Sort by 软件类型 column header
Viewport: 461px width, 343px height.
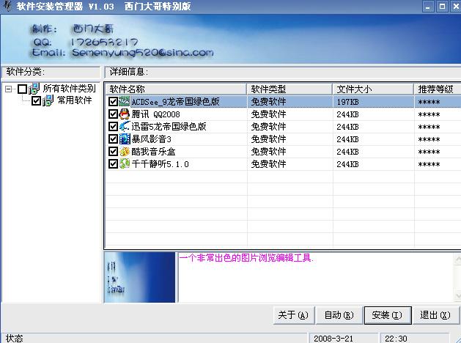(289, 89)
